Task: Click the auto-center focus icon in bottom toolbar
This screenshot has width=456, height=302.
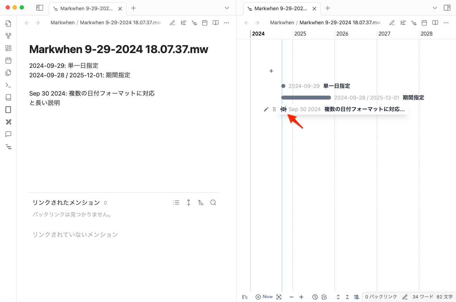Action: click(x=279, y=297)
